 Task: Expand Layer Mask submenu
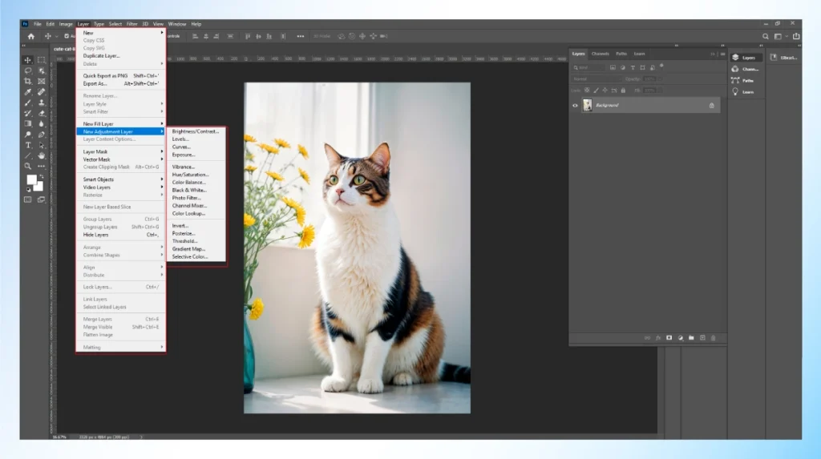point(121,151)
